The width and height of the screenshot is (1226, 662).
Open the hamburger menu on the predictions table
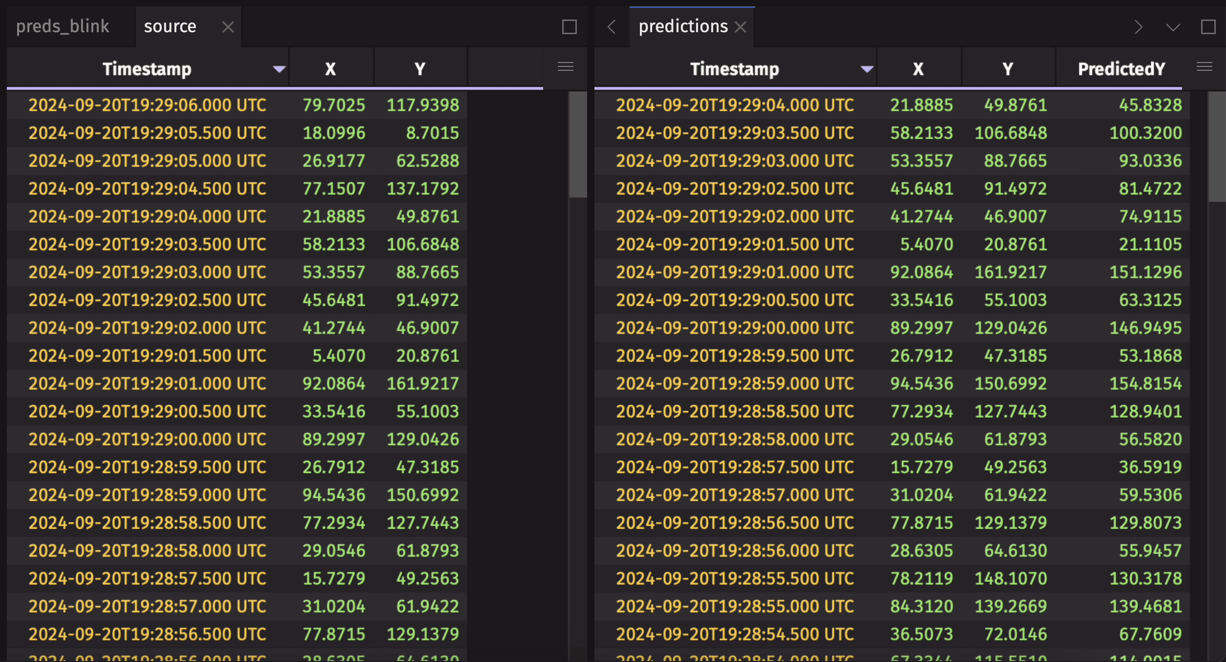tap(1205, 67)
